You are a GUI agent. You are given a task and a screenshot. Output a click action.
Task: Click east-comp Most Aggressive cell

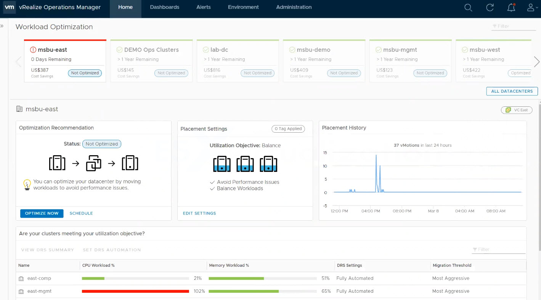[451, 278]
